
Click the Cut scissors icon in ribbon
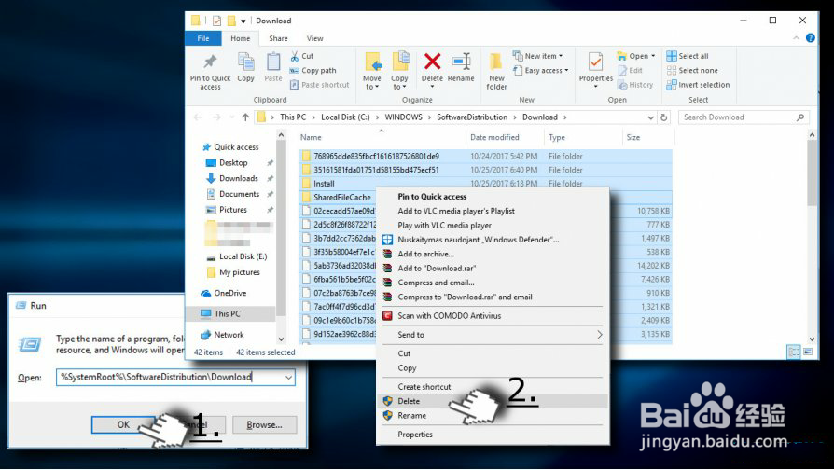click(294, 56)
